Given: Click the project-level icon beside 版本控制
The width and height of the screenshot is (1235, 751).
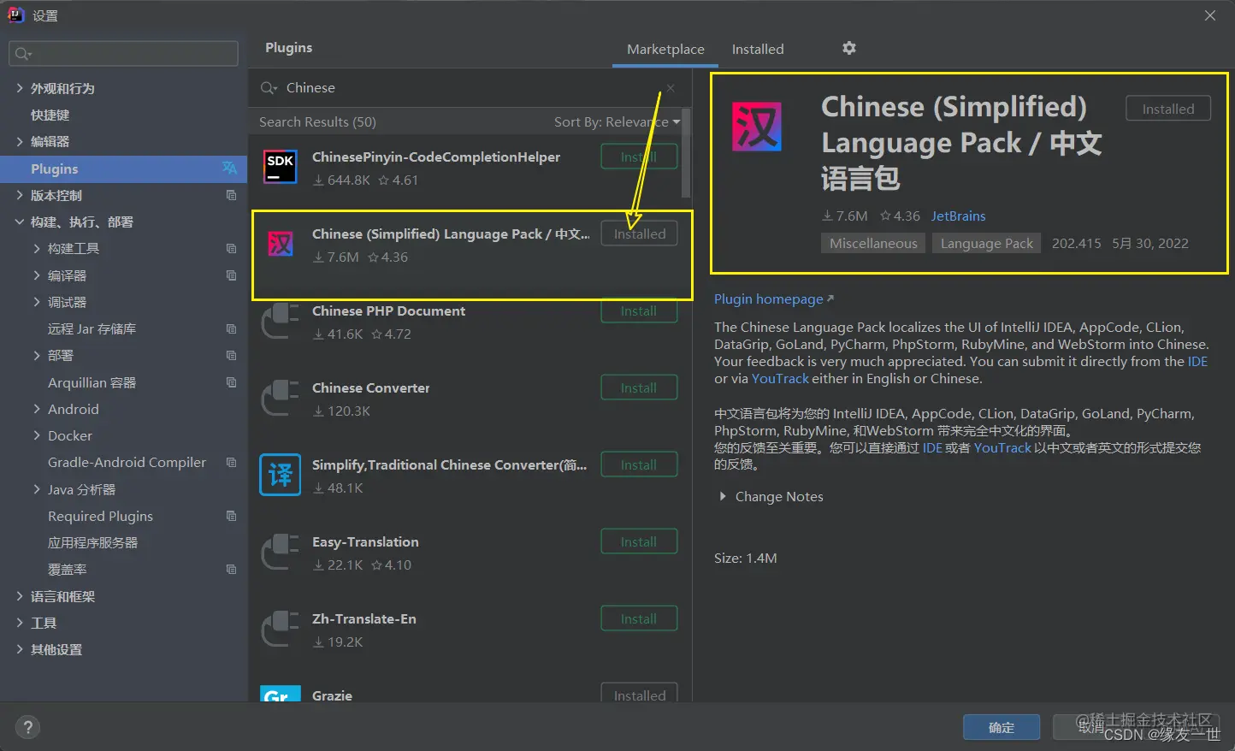Looking at the screenshot, I should (x=231, y=195).
